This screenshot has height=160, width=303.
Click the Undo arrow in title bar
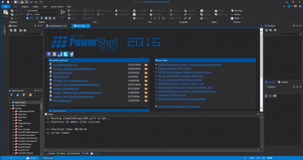[31, 2]
